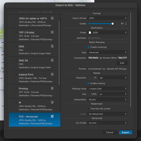Click the preset list scrollbar
Screen dimensions: 141x141
tap(59, 53)
